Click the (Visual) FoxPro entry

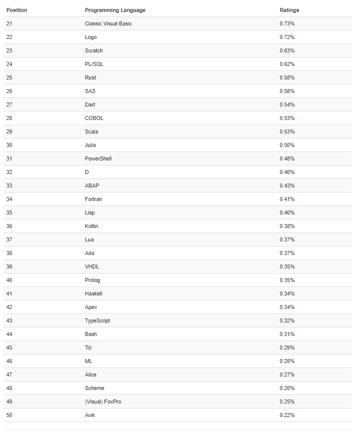[x=103, y=401]
